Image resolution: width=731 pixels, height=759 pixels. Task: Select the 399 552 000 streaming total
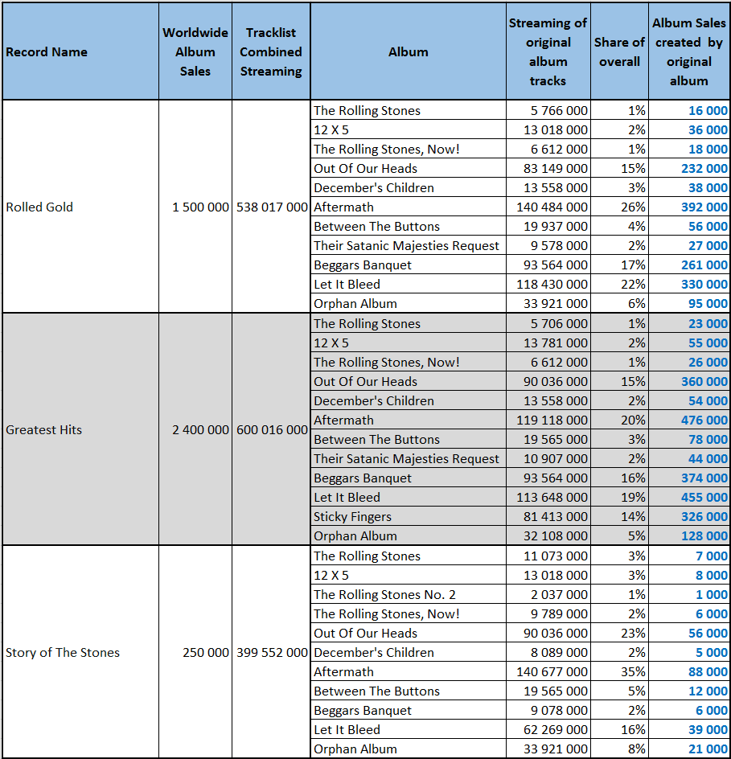click(272, 653)
